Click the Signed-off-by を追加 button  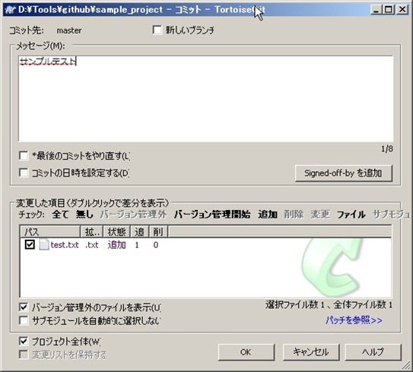point(344,173)
